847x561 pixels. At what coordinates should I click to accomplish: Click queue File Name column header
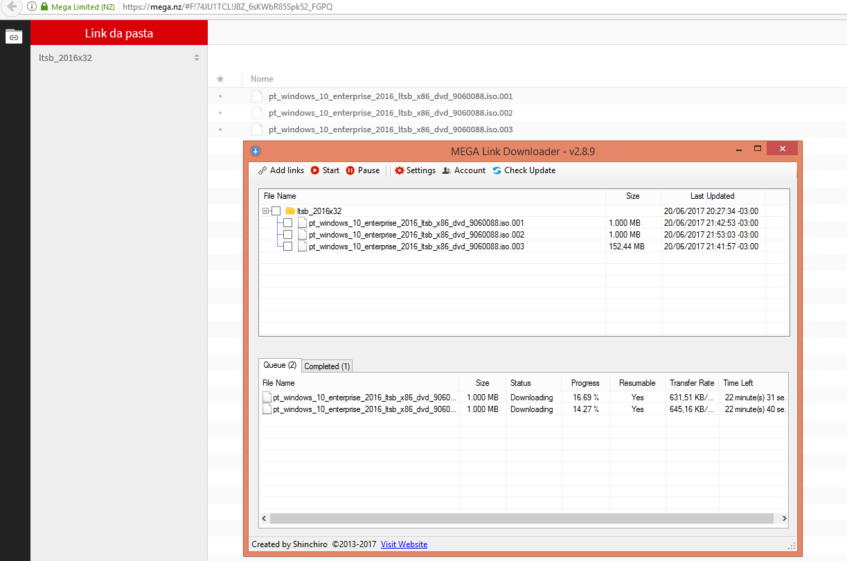click(x=359, y=383)
